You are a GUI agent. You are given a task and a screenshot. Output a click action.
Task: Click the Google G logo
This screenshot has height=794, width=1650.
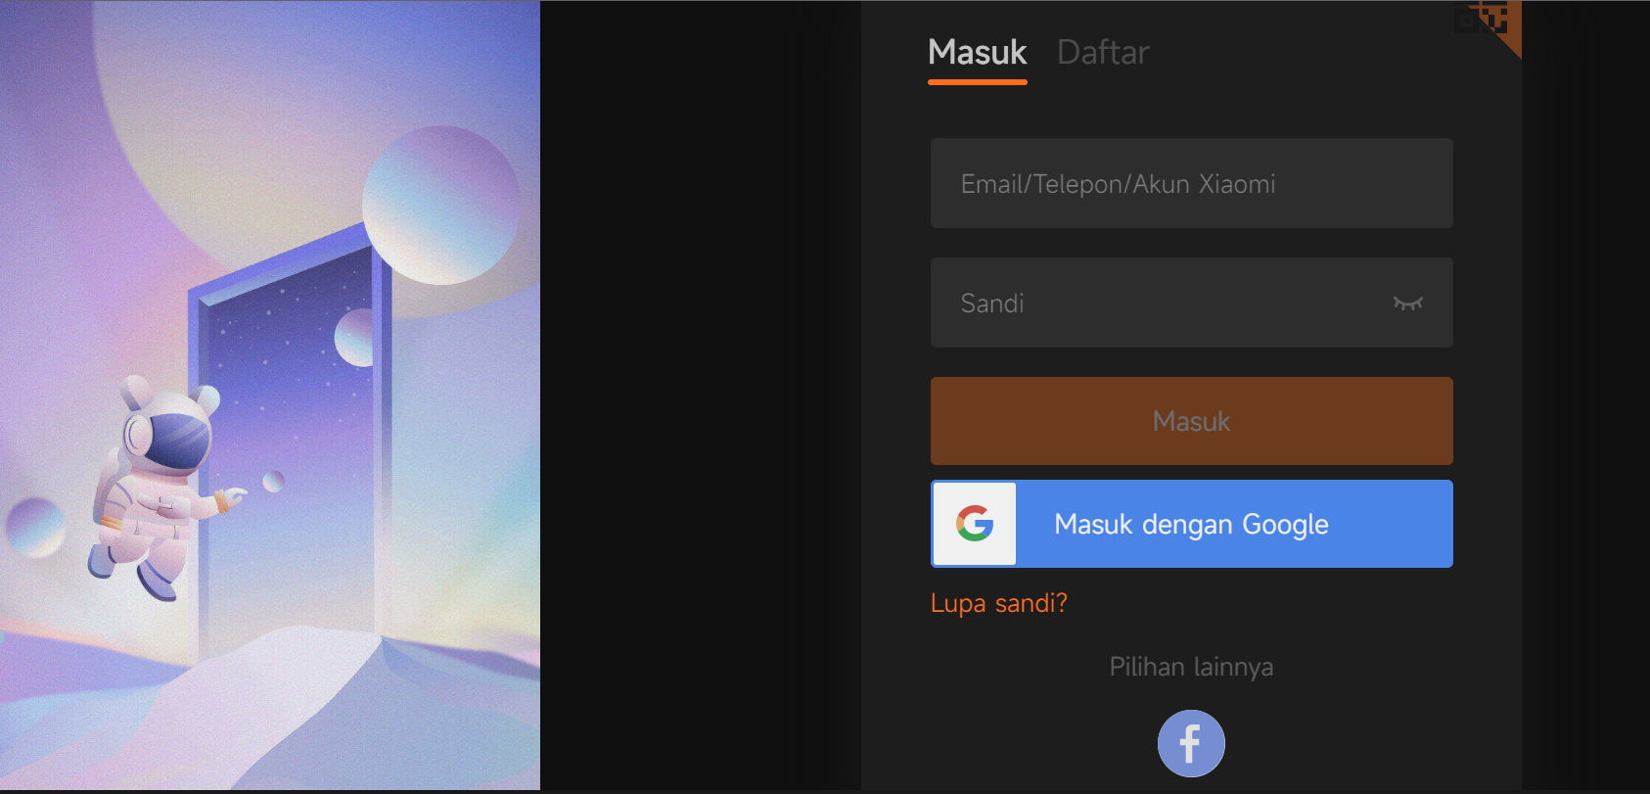(x=975, y=524)
